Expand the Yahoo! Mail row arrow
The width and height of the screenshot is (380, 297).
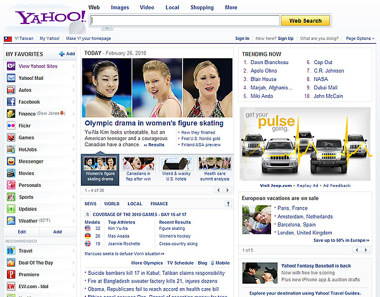click(x=73, y=78)
